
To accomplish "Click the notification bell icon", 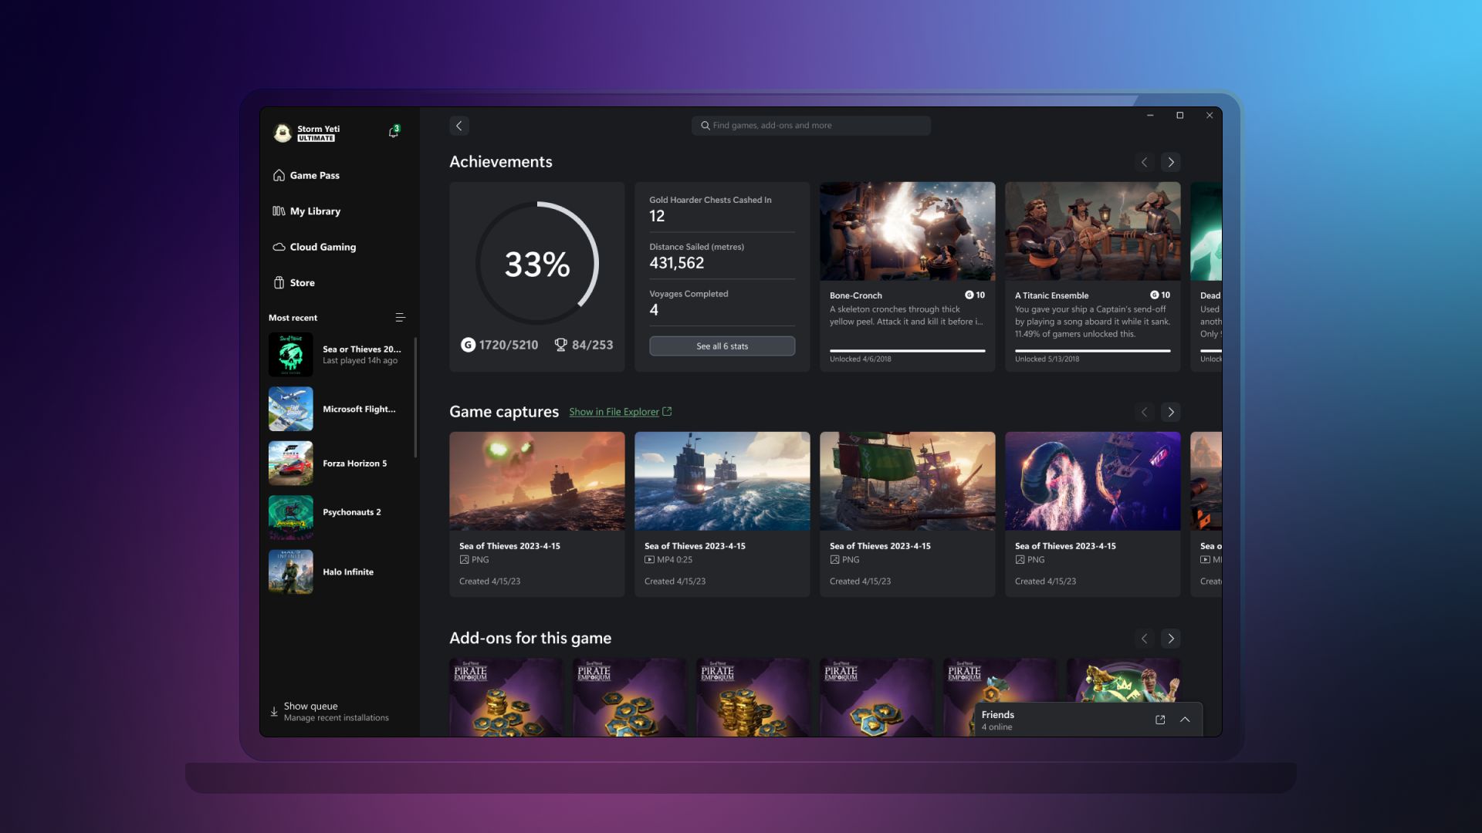I will [x=393, y=131].
